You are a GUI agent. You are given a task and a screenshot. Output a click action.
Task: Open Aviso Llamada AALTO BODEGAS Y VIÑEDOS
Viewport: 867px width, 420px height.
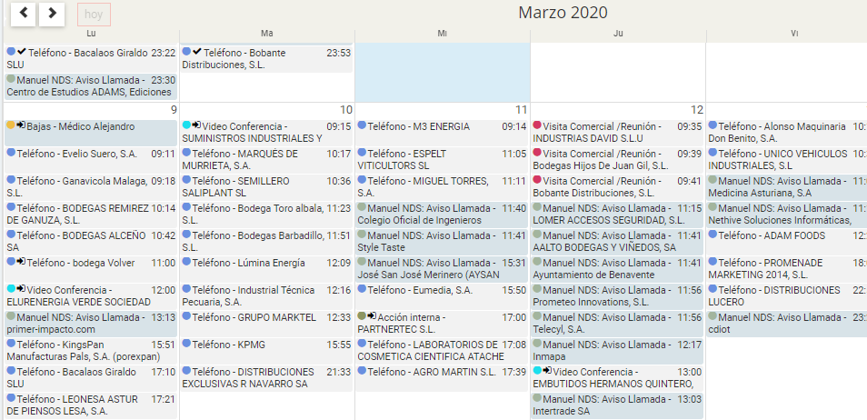point(617,241)
